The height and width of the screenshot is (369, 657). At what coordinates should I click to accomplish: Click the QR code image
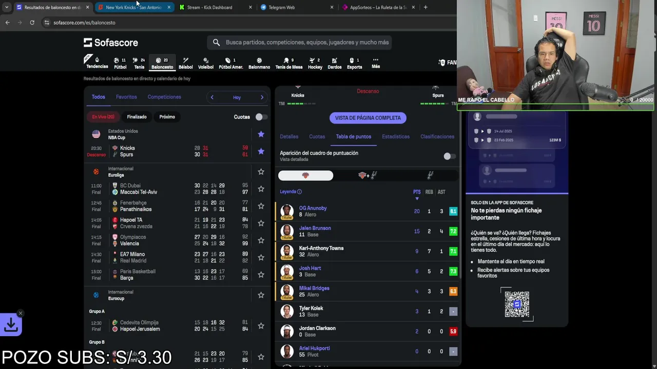pyautogui.click(x=516, y=304)
